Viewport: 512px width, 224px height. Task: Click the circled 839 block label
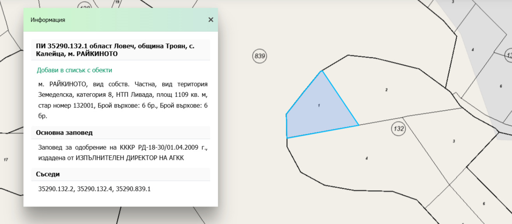click(x=260, y=56)
